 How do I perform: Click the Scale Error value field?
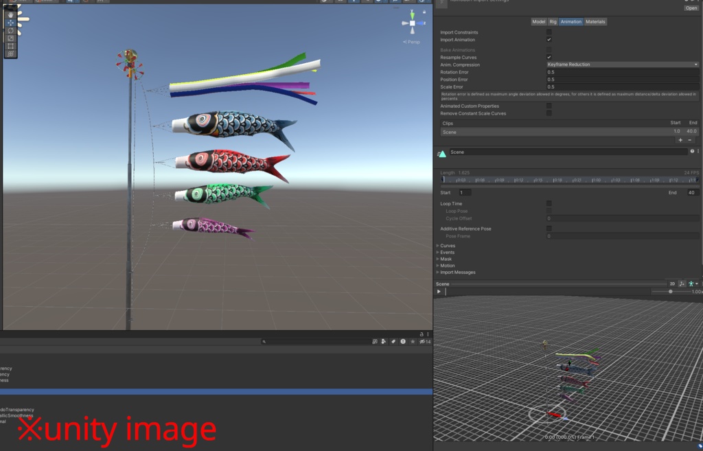click(622, 87)
